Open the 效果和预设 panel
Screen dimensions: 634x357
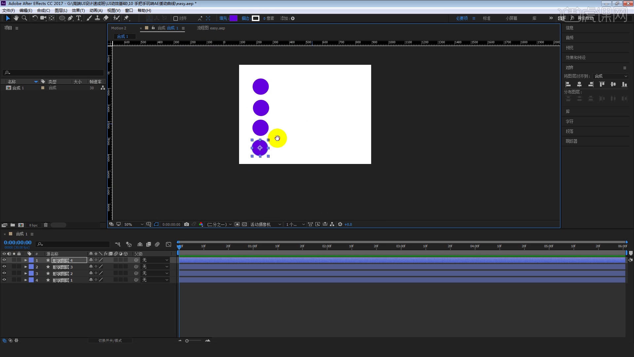click(576, 58)
